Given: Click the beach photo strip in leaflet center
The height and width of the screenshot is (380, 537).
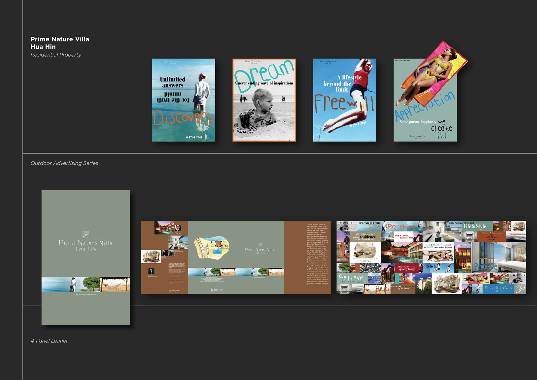Looking at the screenshot, I should 235,272.
